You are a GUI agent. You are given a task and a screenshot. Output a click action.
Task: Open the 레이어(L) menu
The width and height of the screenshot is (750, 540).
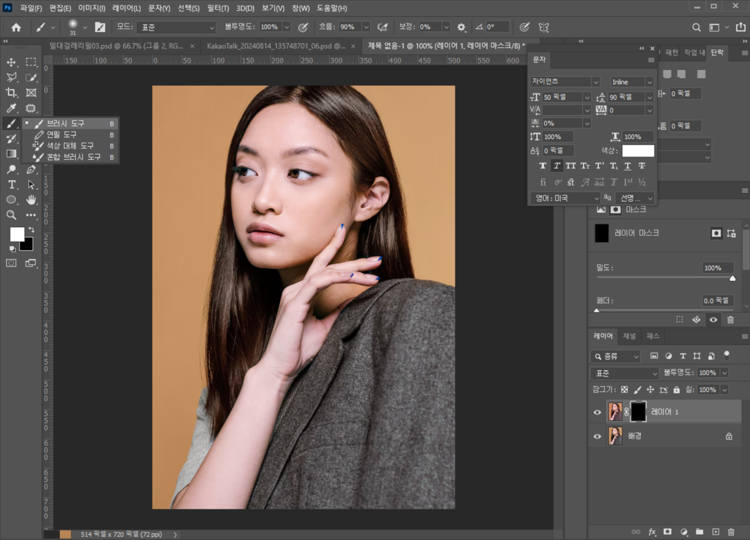(x=126, y=8)
